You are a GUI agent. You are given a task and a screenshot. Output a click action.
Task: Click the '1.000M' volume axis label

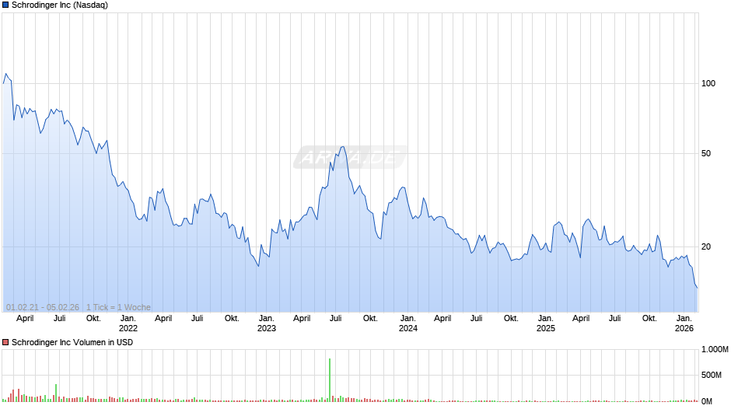(715, 349)
